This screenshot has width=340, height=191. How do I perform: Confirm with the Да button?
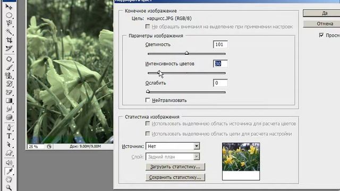coord(321,13)
